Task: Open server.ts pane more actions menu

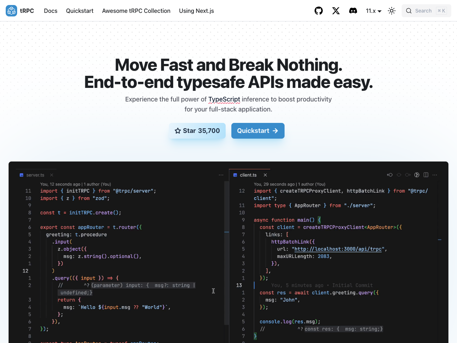Action: tap(221, 175)
